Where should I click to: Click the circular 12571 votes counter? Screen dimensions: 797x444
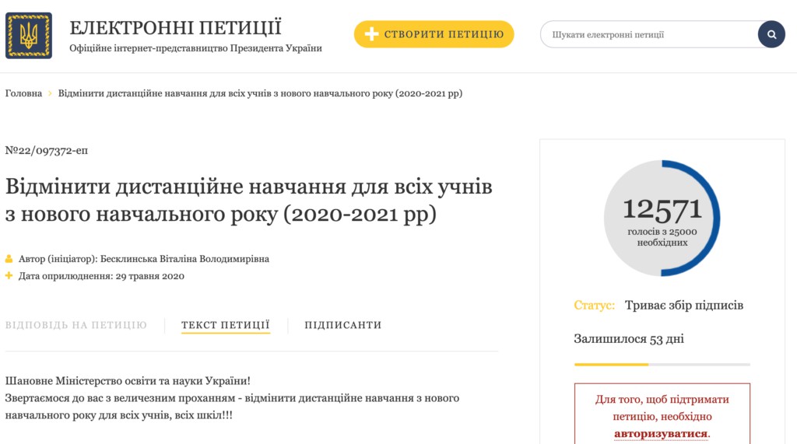(662, 218)
